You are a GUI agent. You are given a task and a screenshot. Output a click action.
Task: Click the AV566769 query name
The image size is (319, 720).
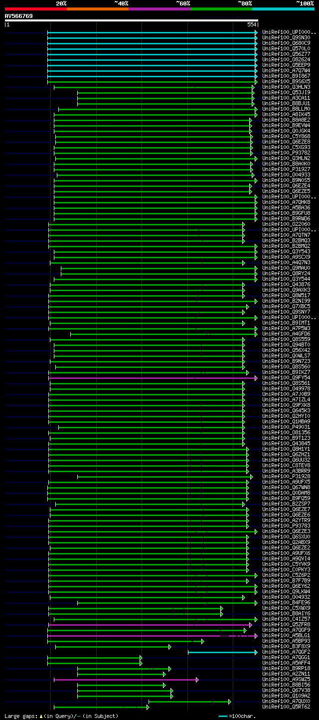pyautogui.click(x=19, y=16)
